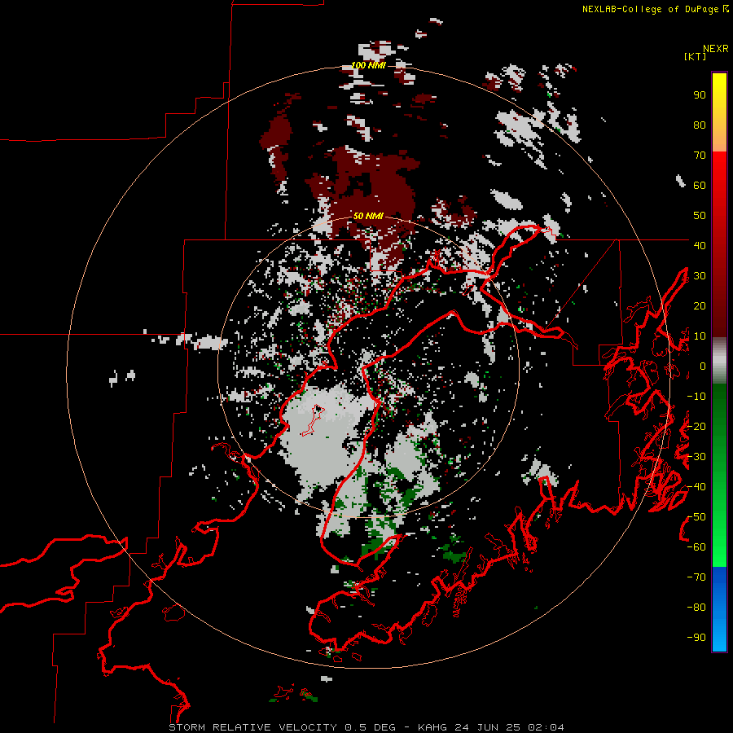733x733 pixels.
Task: Select the -70 knot scale value
Action: click(696, 577)
